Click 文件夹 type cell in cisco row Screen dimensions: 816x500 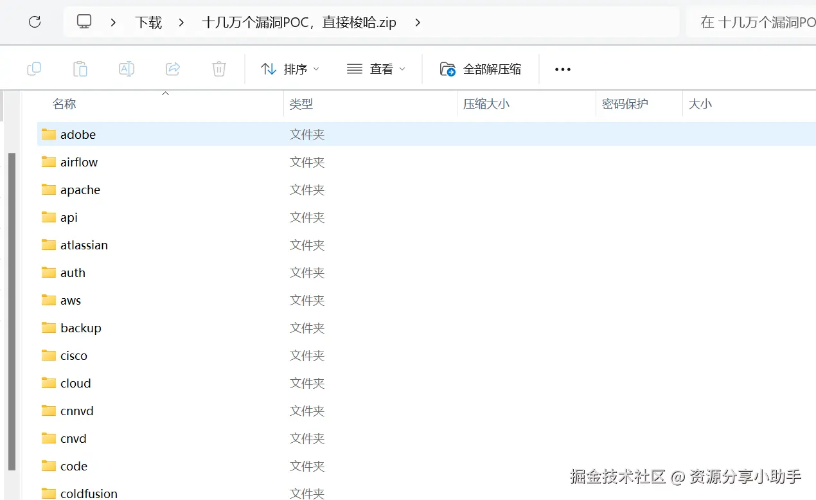(307, 355)
